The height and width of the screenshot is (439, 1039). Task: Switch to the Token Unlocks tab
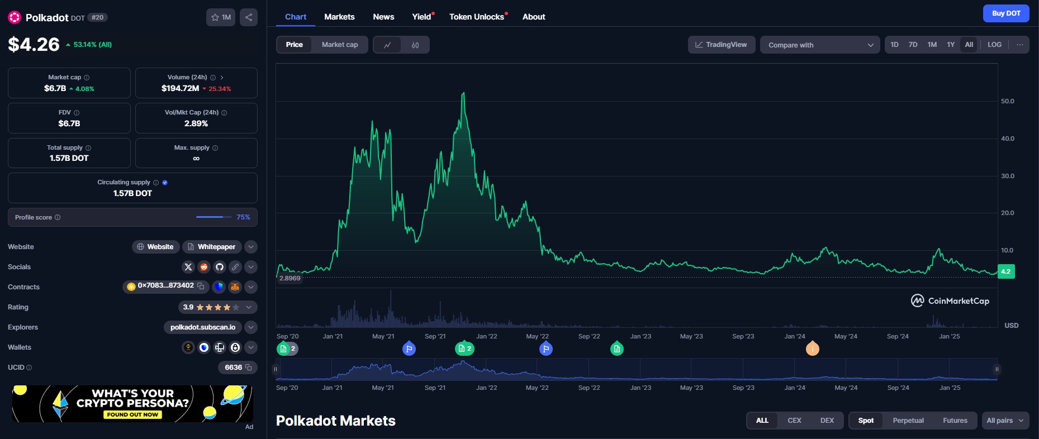pos(476,17)
